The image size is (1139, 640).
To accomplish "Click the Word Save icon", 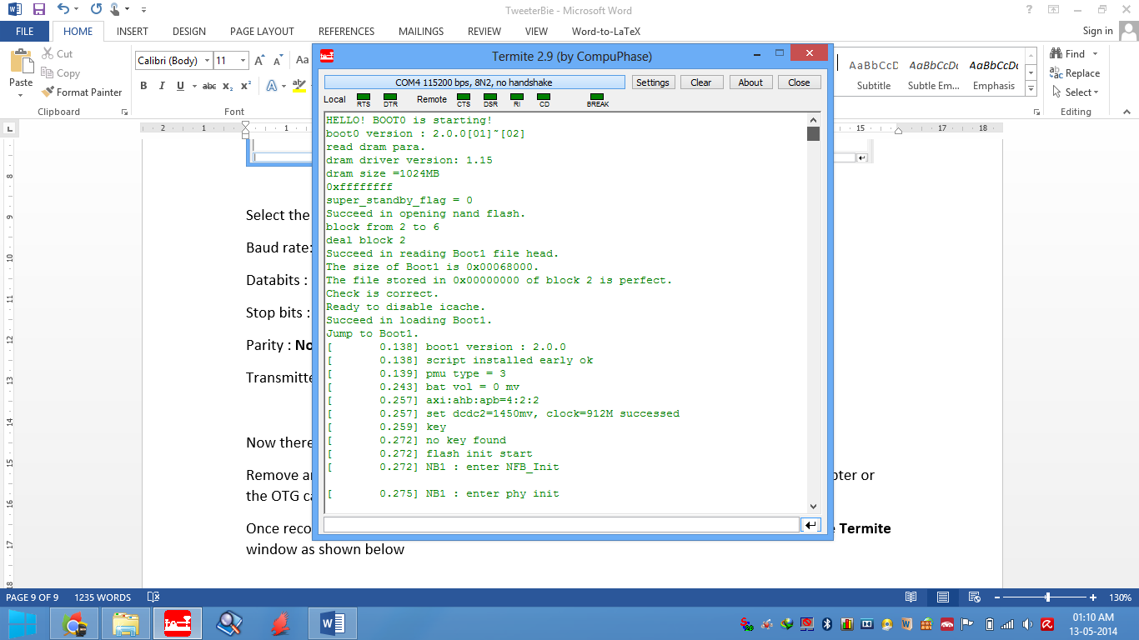I will click(x=38, y=10).
